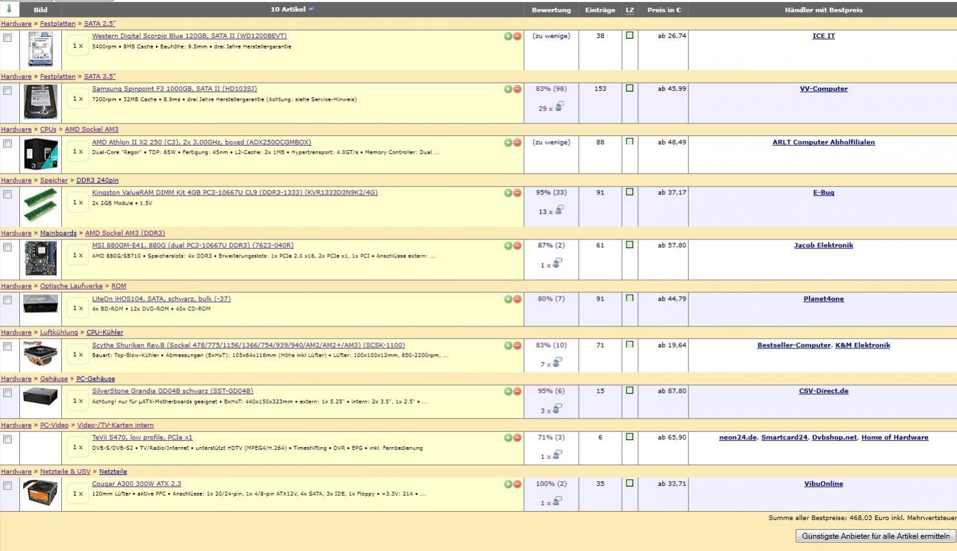This screenshot has height=551, width=957.
Task: Tick selection checkbox for Samsung Spinpoint F3
Action: coord(8,91)
